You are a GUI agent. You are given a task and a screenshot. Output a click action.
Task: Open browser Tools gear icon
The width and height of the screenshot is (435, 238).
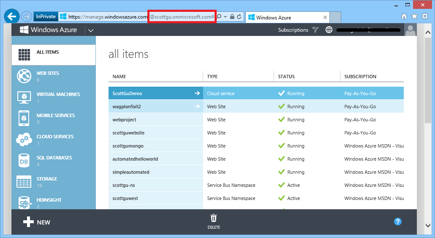(425, 16)
